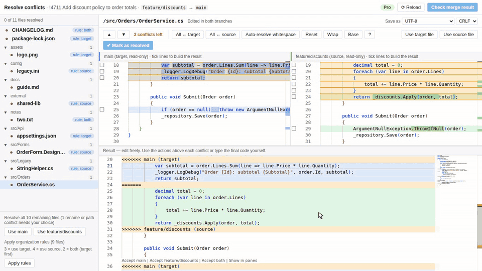Click Auto-resolve whitespace
The height and width of the screenshot is (271, 482).
pos(270,35)
